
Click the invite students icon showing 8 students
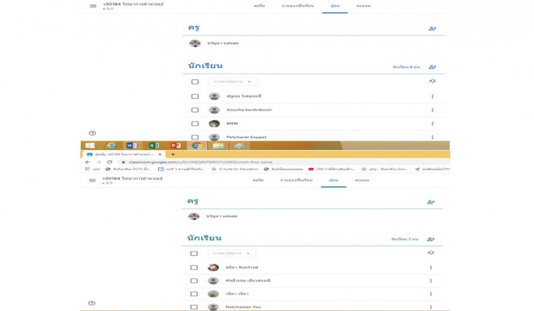click(x=432, y=67)
